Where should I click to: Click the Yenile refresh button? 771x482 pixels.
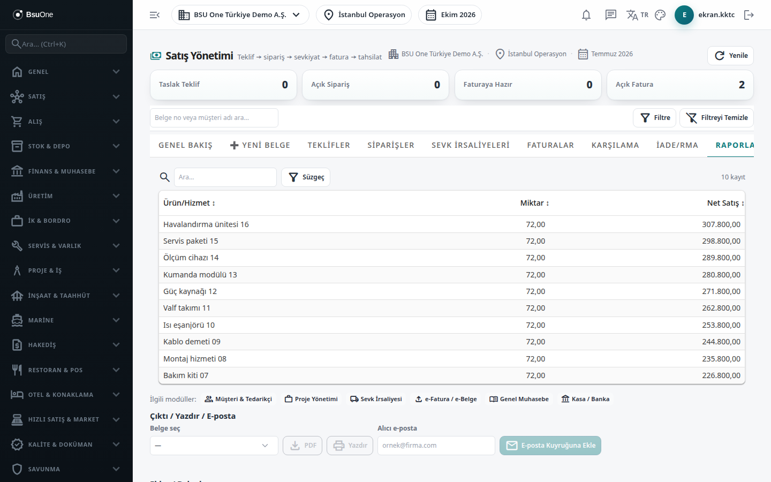pos(730,56)
